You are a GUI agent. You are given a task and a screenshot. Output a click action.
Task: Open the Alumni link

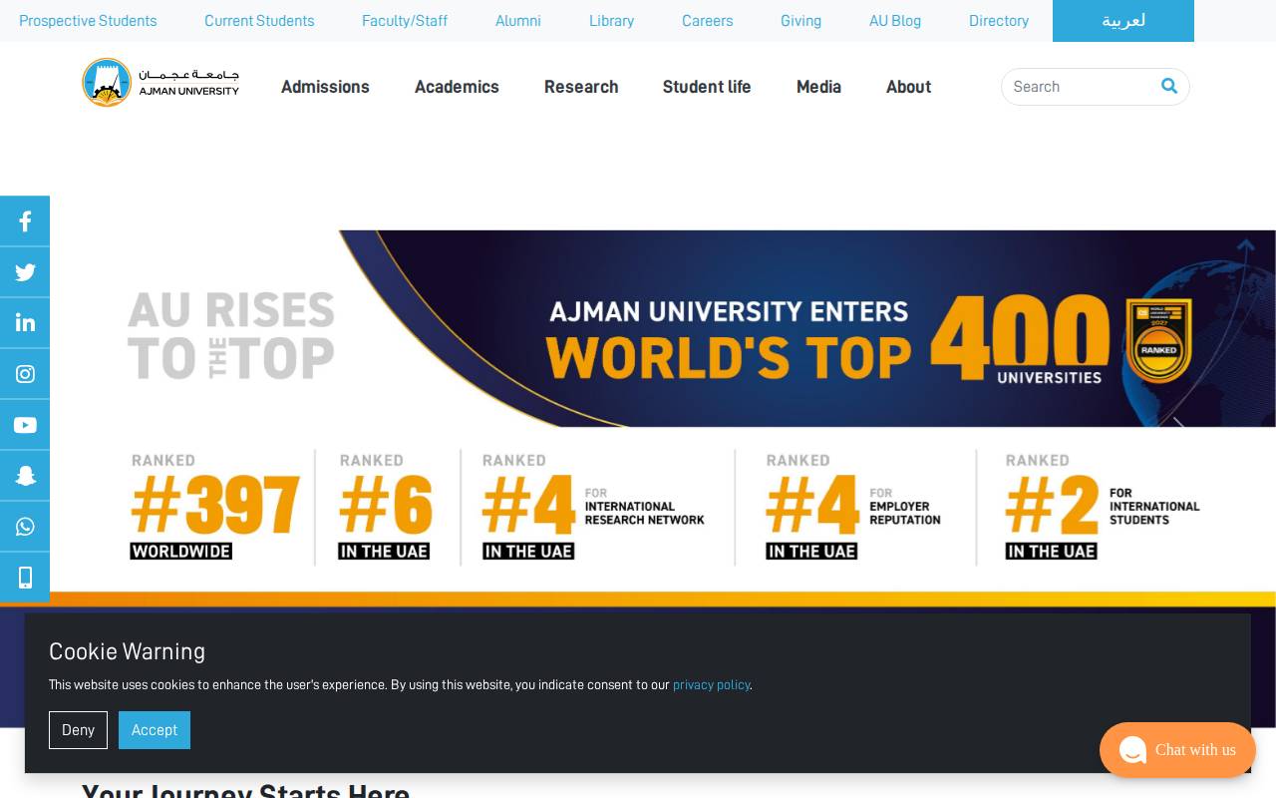(518, 21)
